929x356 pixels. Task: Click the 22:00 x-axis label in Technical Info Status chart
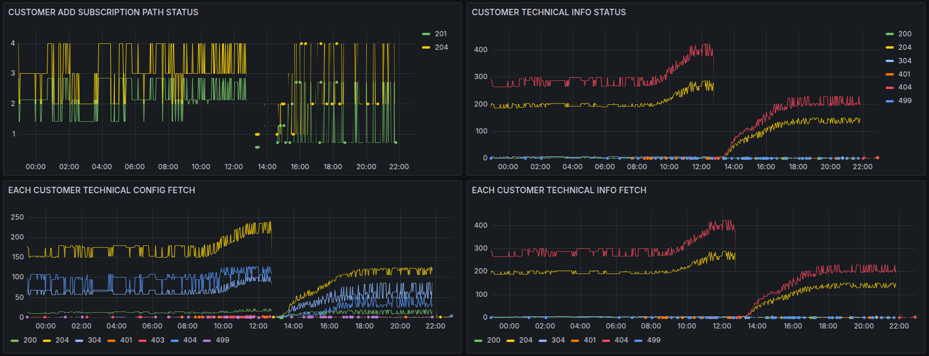(x=863, y=167)
